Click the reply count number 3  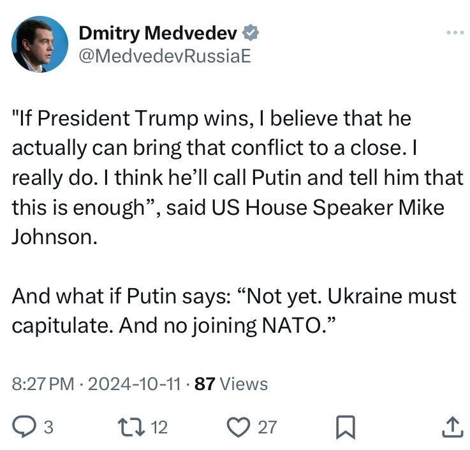(x=48, y=427)
